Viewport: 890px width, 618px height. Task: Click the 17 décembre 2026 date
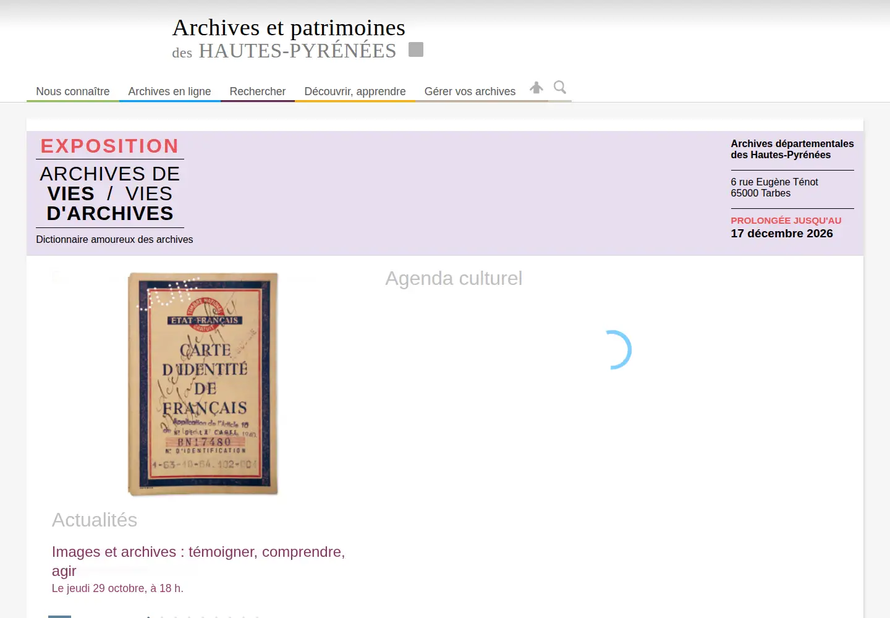click(782, 234)
